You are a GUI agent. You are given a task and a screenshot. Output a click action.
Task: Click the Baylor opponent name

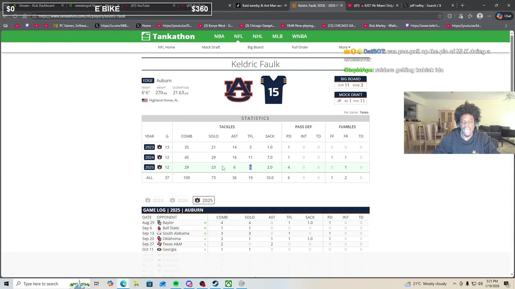click(x=168, y=223)
